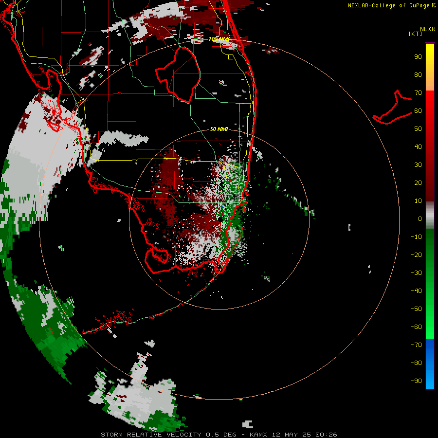Click the 00:26 timestamp

pyautogui.click(x=326, y=435)
